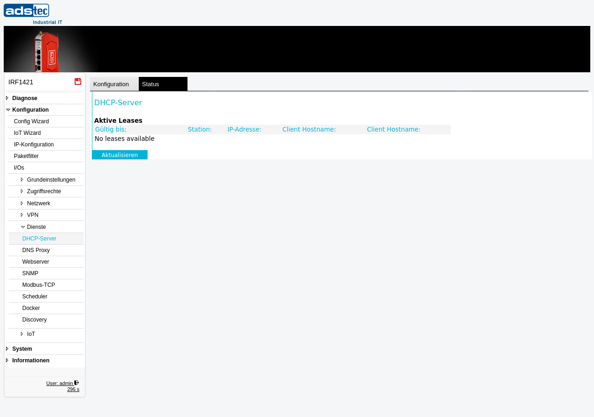Click the ads-tec Industrial IT logo
The image size is (594, 417).
[33, 14]
